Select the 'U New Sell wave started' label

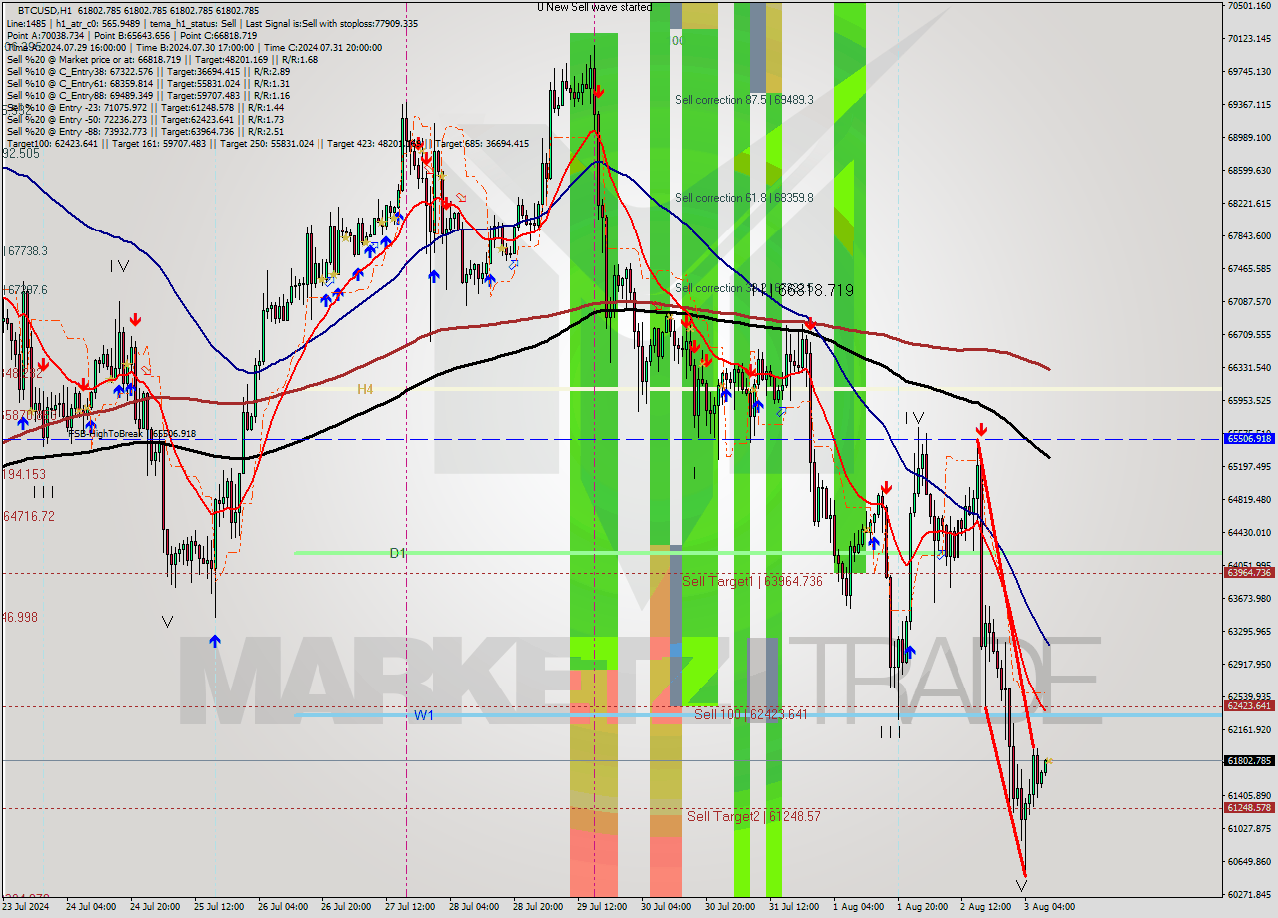[x=594, y=7]
